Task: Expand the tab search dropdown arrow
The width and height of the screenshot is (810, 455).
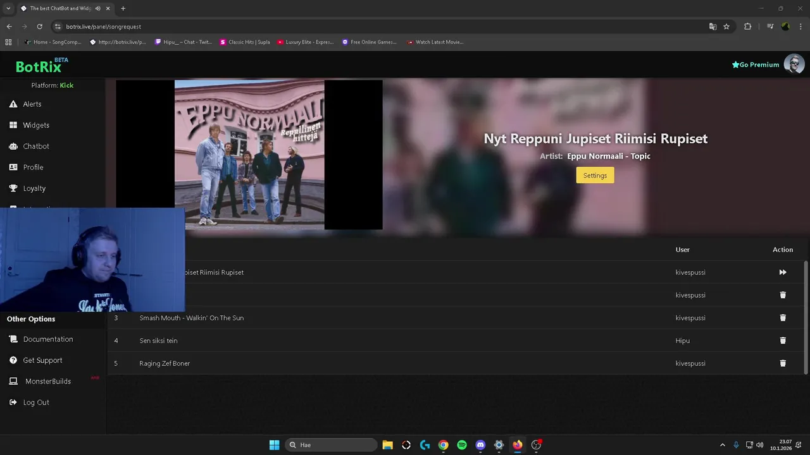Action: click(x=8, y=8)
